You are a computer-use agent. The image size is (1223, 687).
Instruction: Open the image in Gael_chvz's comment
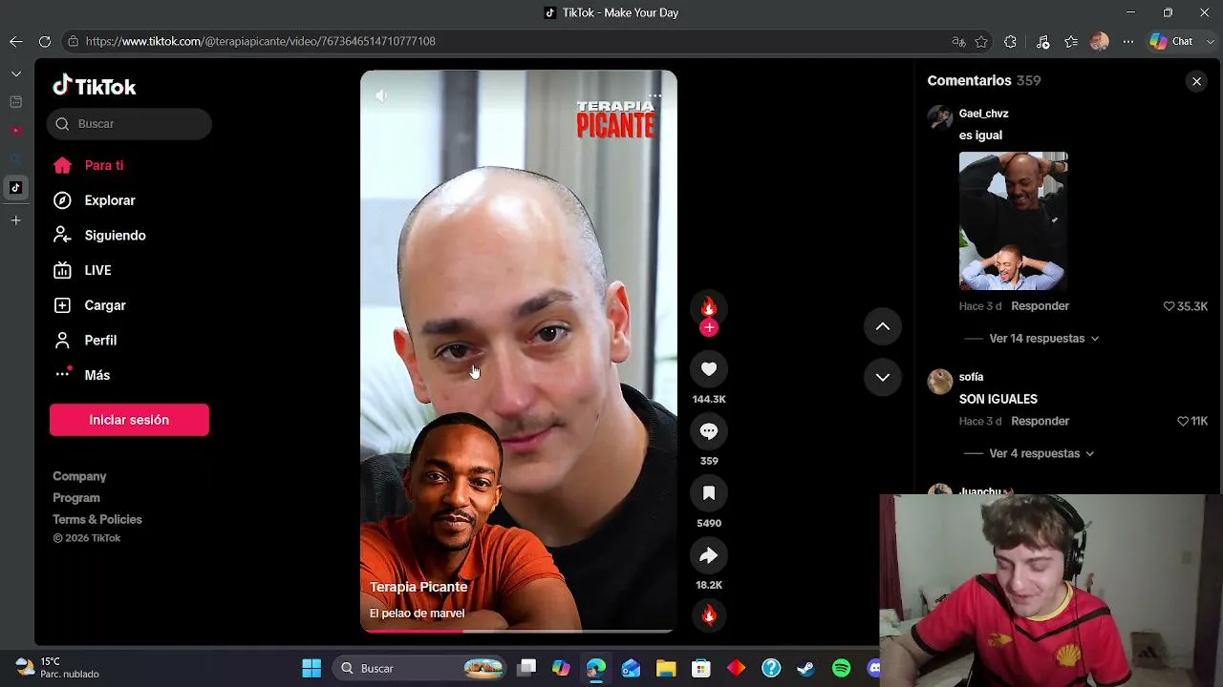pos(1013,221)
